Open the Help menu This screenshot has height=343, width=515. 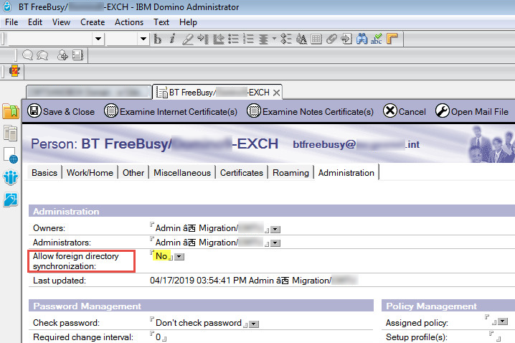click(x=188, y=22)
